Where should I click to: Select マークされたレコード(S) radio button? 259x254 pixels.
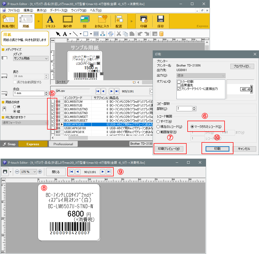192,127
